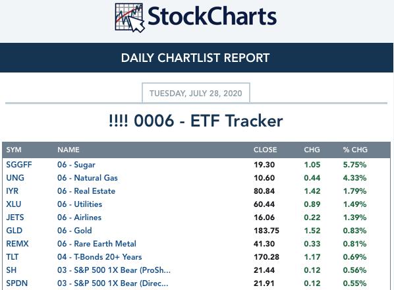Open the SGGFF symbol link
The height and width of the screenshot is (290, 394).
point(19,165)
